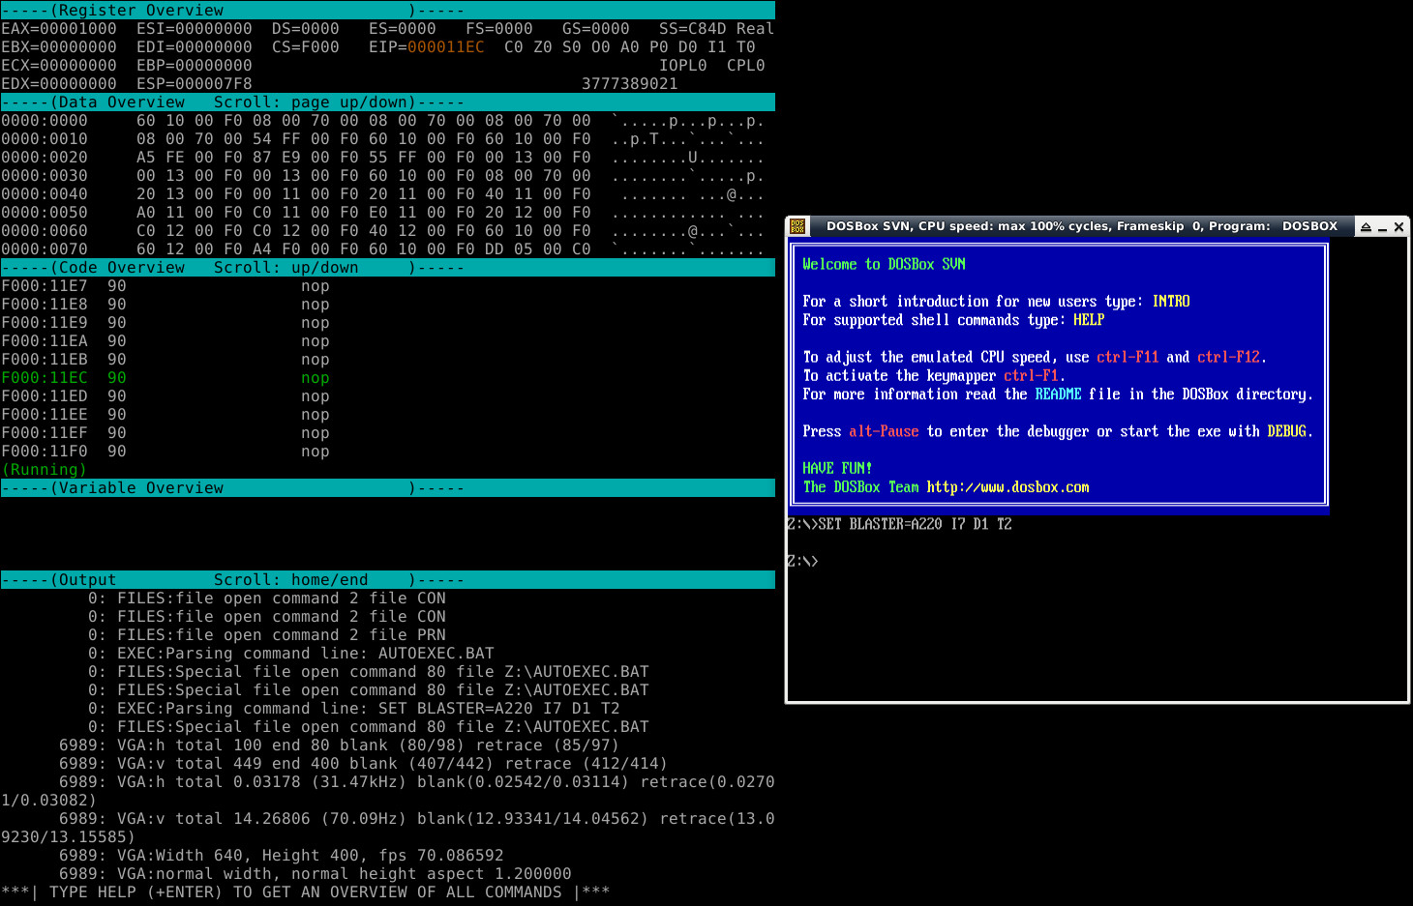Click the SS=C84D segment register
Screen dimensions: 1413x906
[693, 29]
